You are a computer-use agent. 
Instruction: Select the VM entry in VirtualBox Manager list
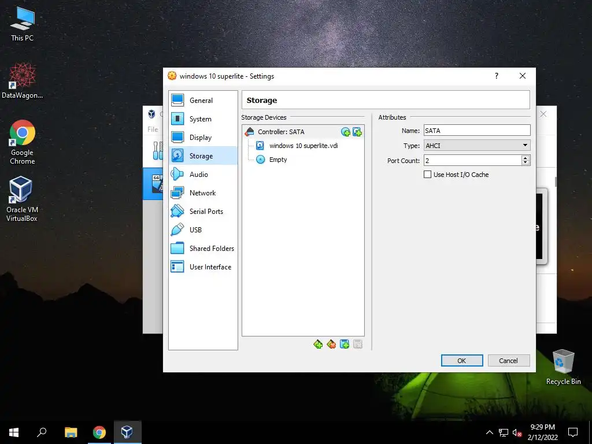(x=153, y=184)
